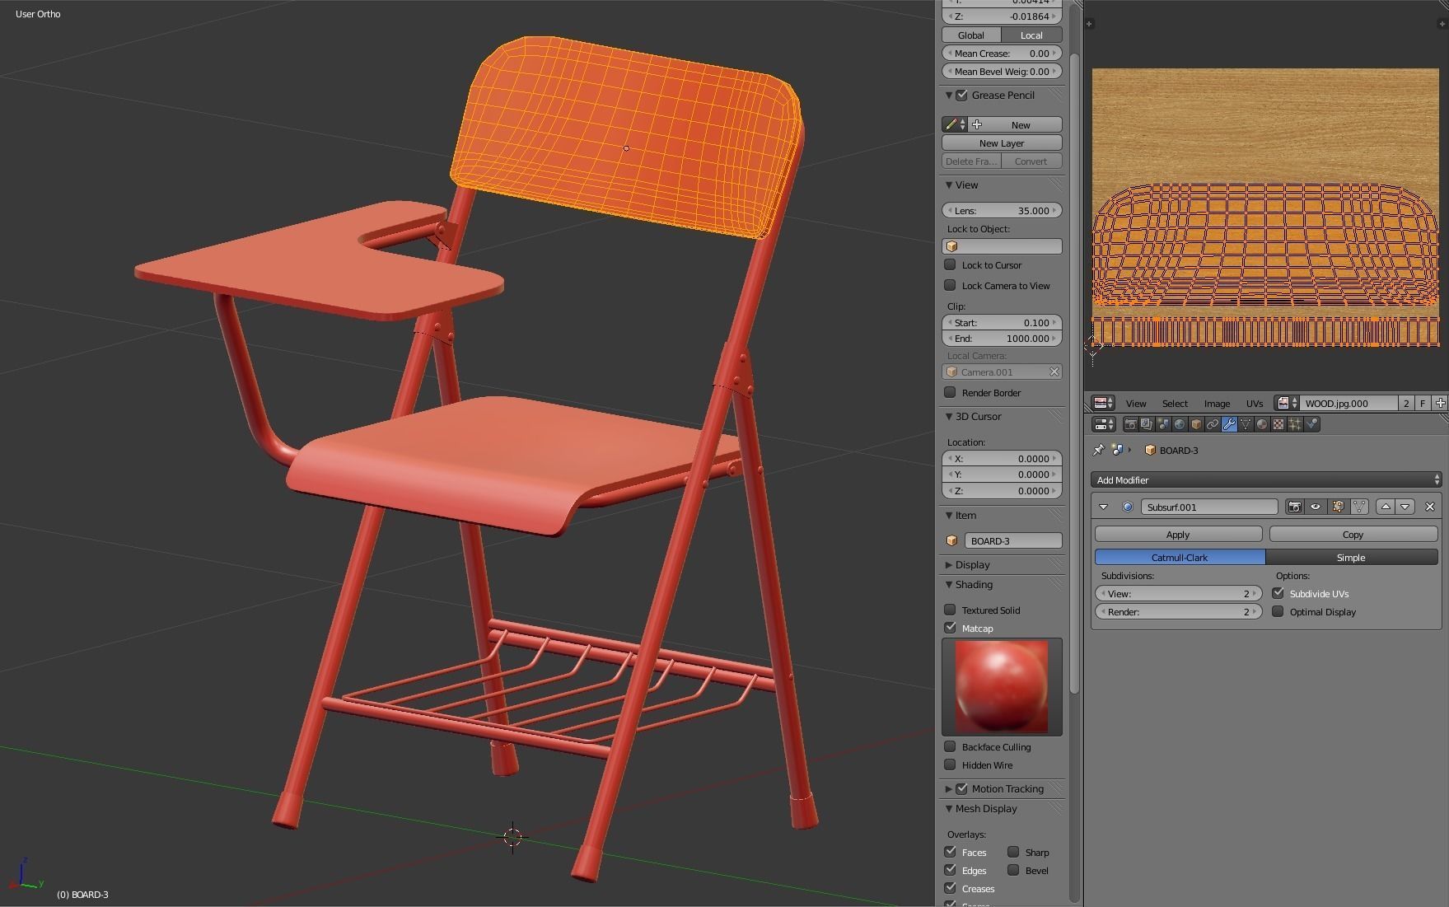Select Simple subdivision type

pyautogui.click(x=1351, y=557)
